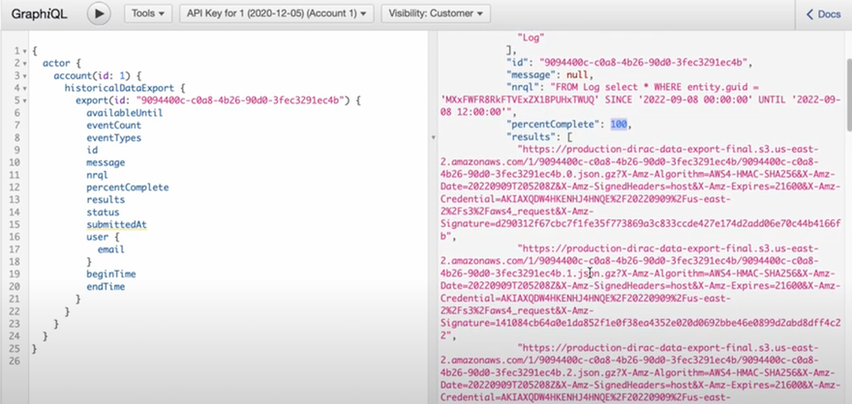The height and width of the screenshot is (404, 852).
Task: Click the "Log" value in response
Action: (x=531, y=38)
